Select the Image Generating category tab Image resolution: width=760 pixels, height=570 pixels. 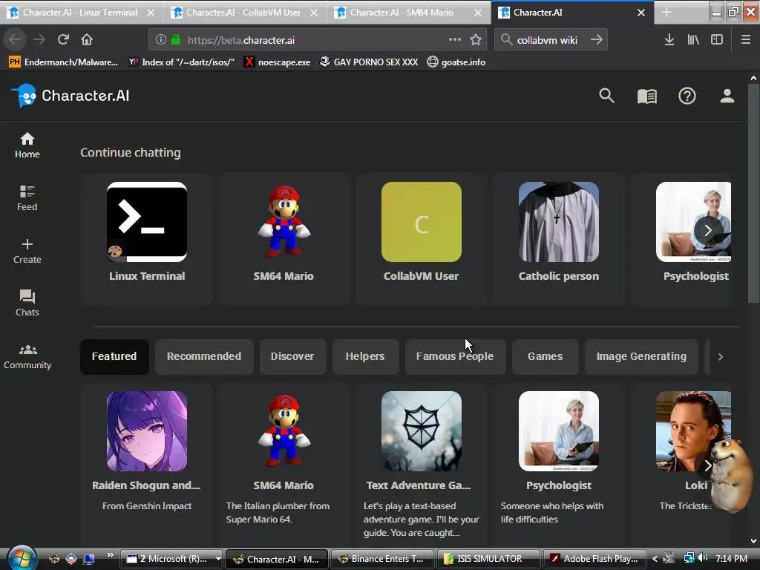click(x=641, y=357)
